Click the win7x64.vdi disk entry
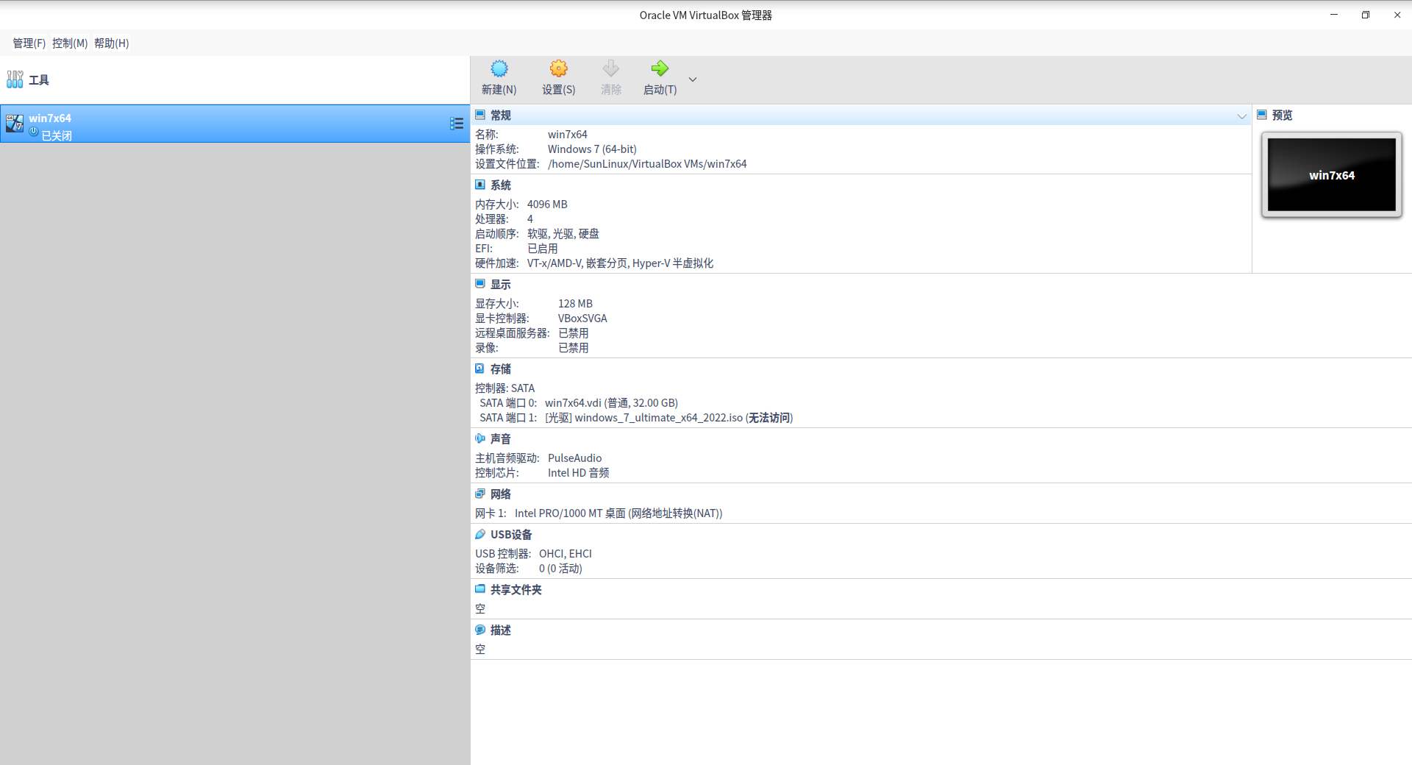Image resolution: width=1412 pixels, height=765 pixels. 611,403
